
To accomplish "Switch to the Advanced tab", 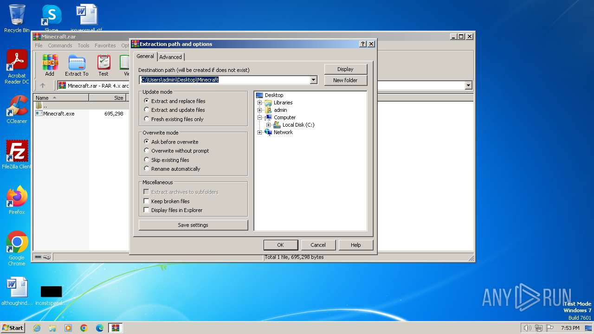I will click(x=171, y=57).
